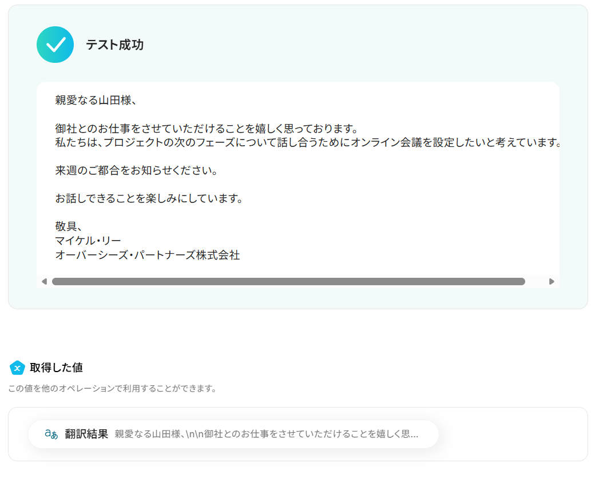Viewport: 611px width, 479px height.
Task: Select the 翻訳結果 label in the value pill
Action: 86,434
